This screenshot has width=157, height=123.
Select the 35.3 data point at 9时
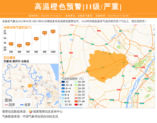[x=44, y=33]
